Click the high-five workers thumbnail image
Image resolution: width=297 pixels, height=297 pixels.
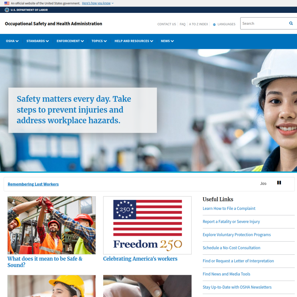(x=51, y=225)
